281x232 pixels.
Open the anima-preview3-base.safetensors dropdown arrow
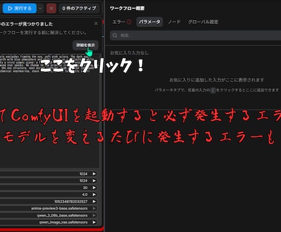coord(94,208)
